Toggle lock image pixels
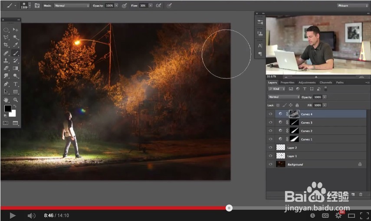This screenshot has height=221, width=371. [284, 105]
